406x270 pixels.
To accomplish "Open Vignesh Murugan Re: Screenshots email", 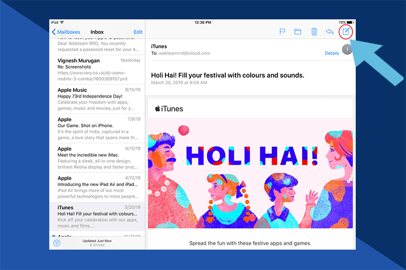I will click(97, 70).
